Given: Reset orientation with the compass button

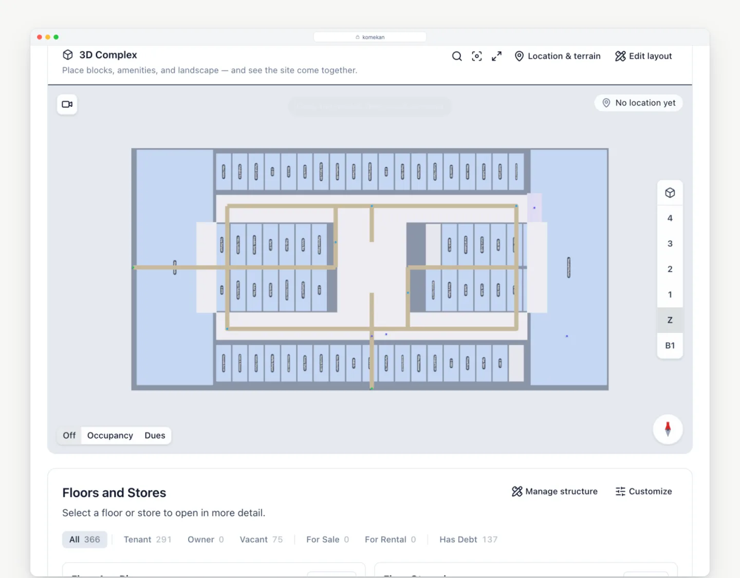Looking at the screenshot, I should pyautogui.click(x=668, y=429).
